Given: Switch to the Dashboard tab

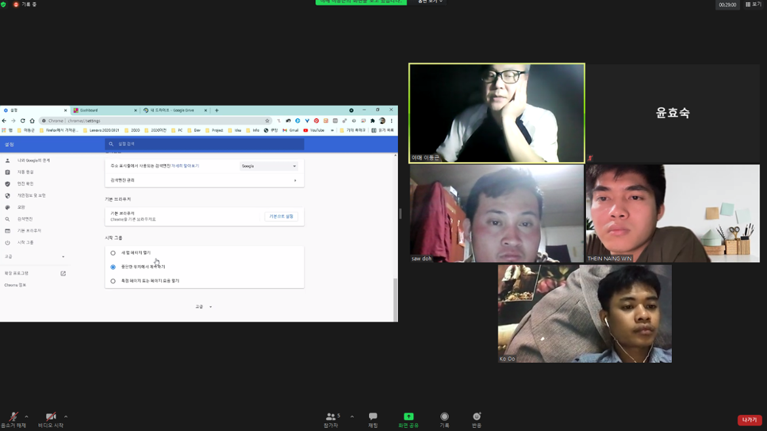Looking at the screenshot, I should [105, 110].
